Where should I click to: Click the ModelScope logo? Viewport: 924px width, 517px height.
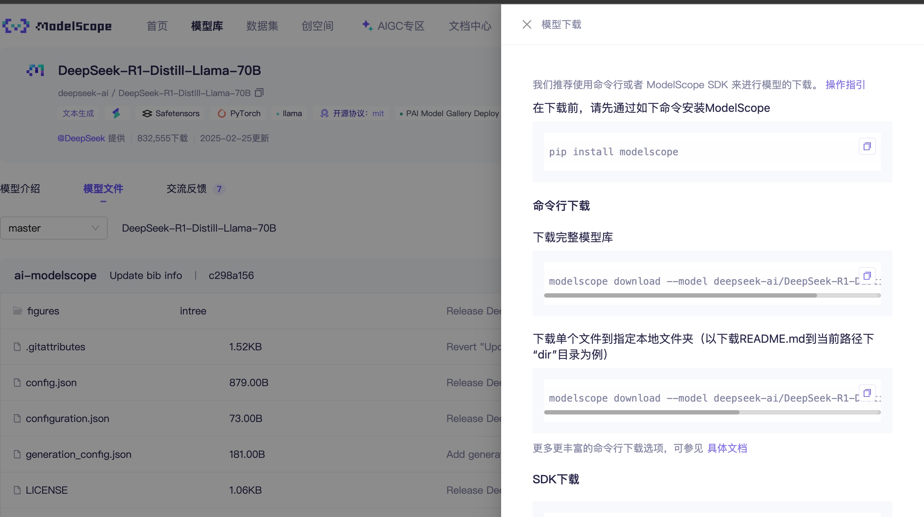click(x=57, y=26)
